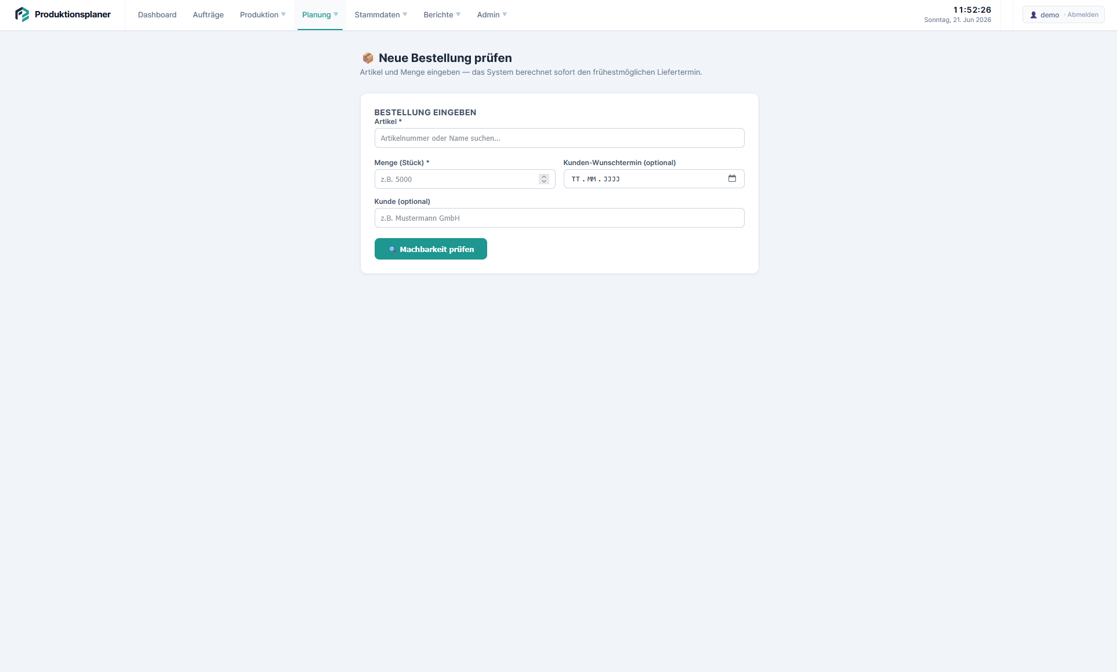Click the Machbarkeit prüfen button
This screenshot has width=1117, height=672.
431,249
